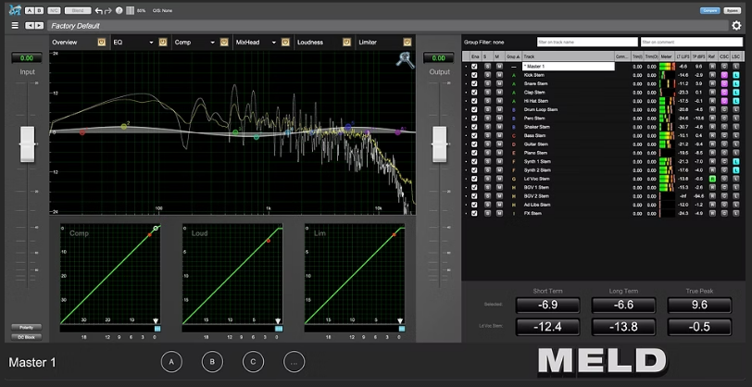Click the undo arrow icon
This screenshot has height=387, width=752.
(99, 10)
